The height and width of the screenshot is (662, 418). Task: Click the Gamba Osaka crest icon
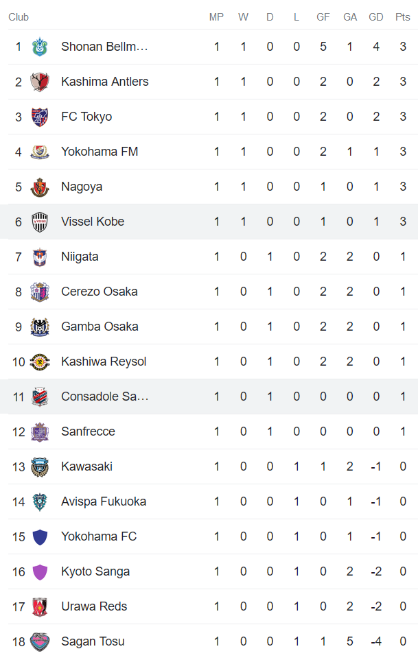(x=40, y=327)
